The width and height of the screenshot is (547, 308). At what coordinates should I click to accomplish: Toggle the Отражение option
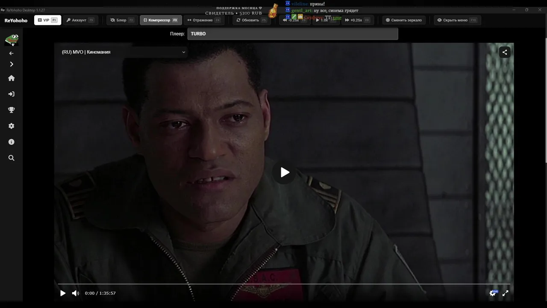[x=204, y=20]
